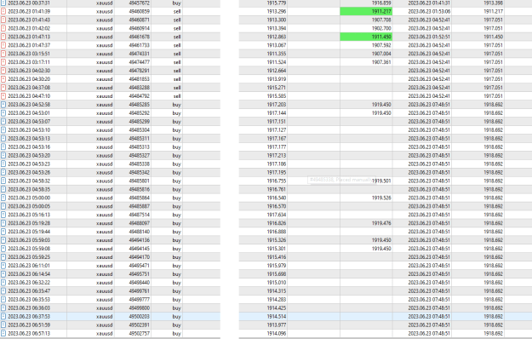Click open price 1917.203
532x339 pixels.
tap(276, 105)
